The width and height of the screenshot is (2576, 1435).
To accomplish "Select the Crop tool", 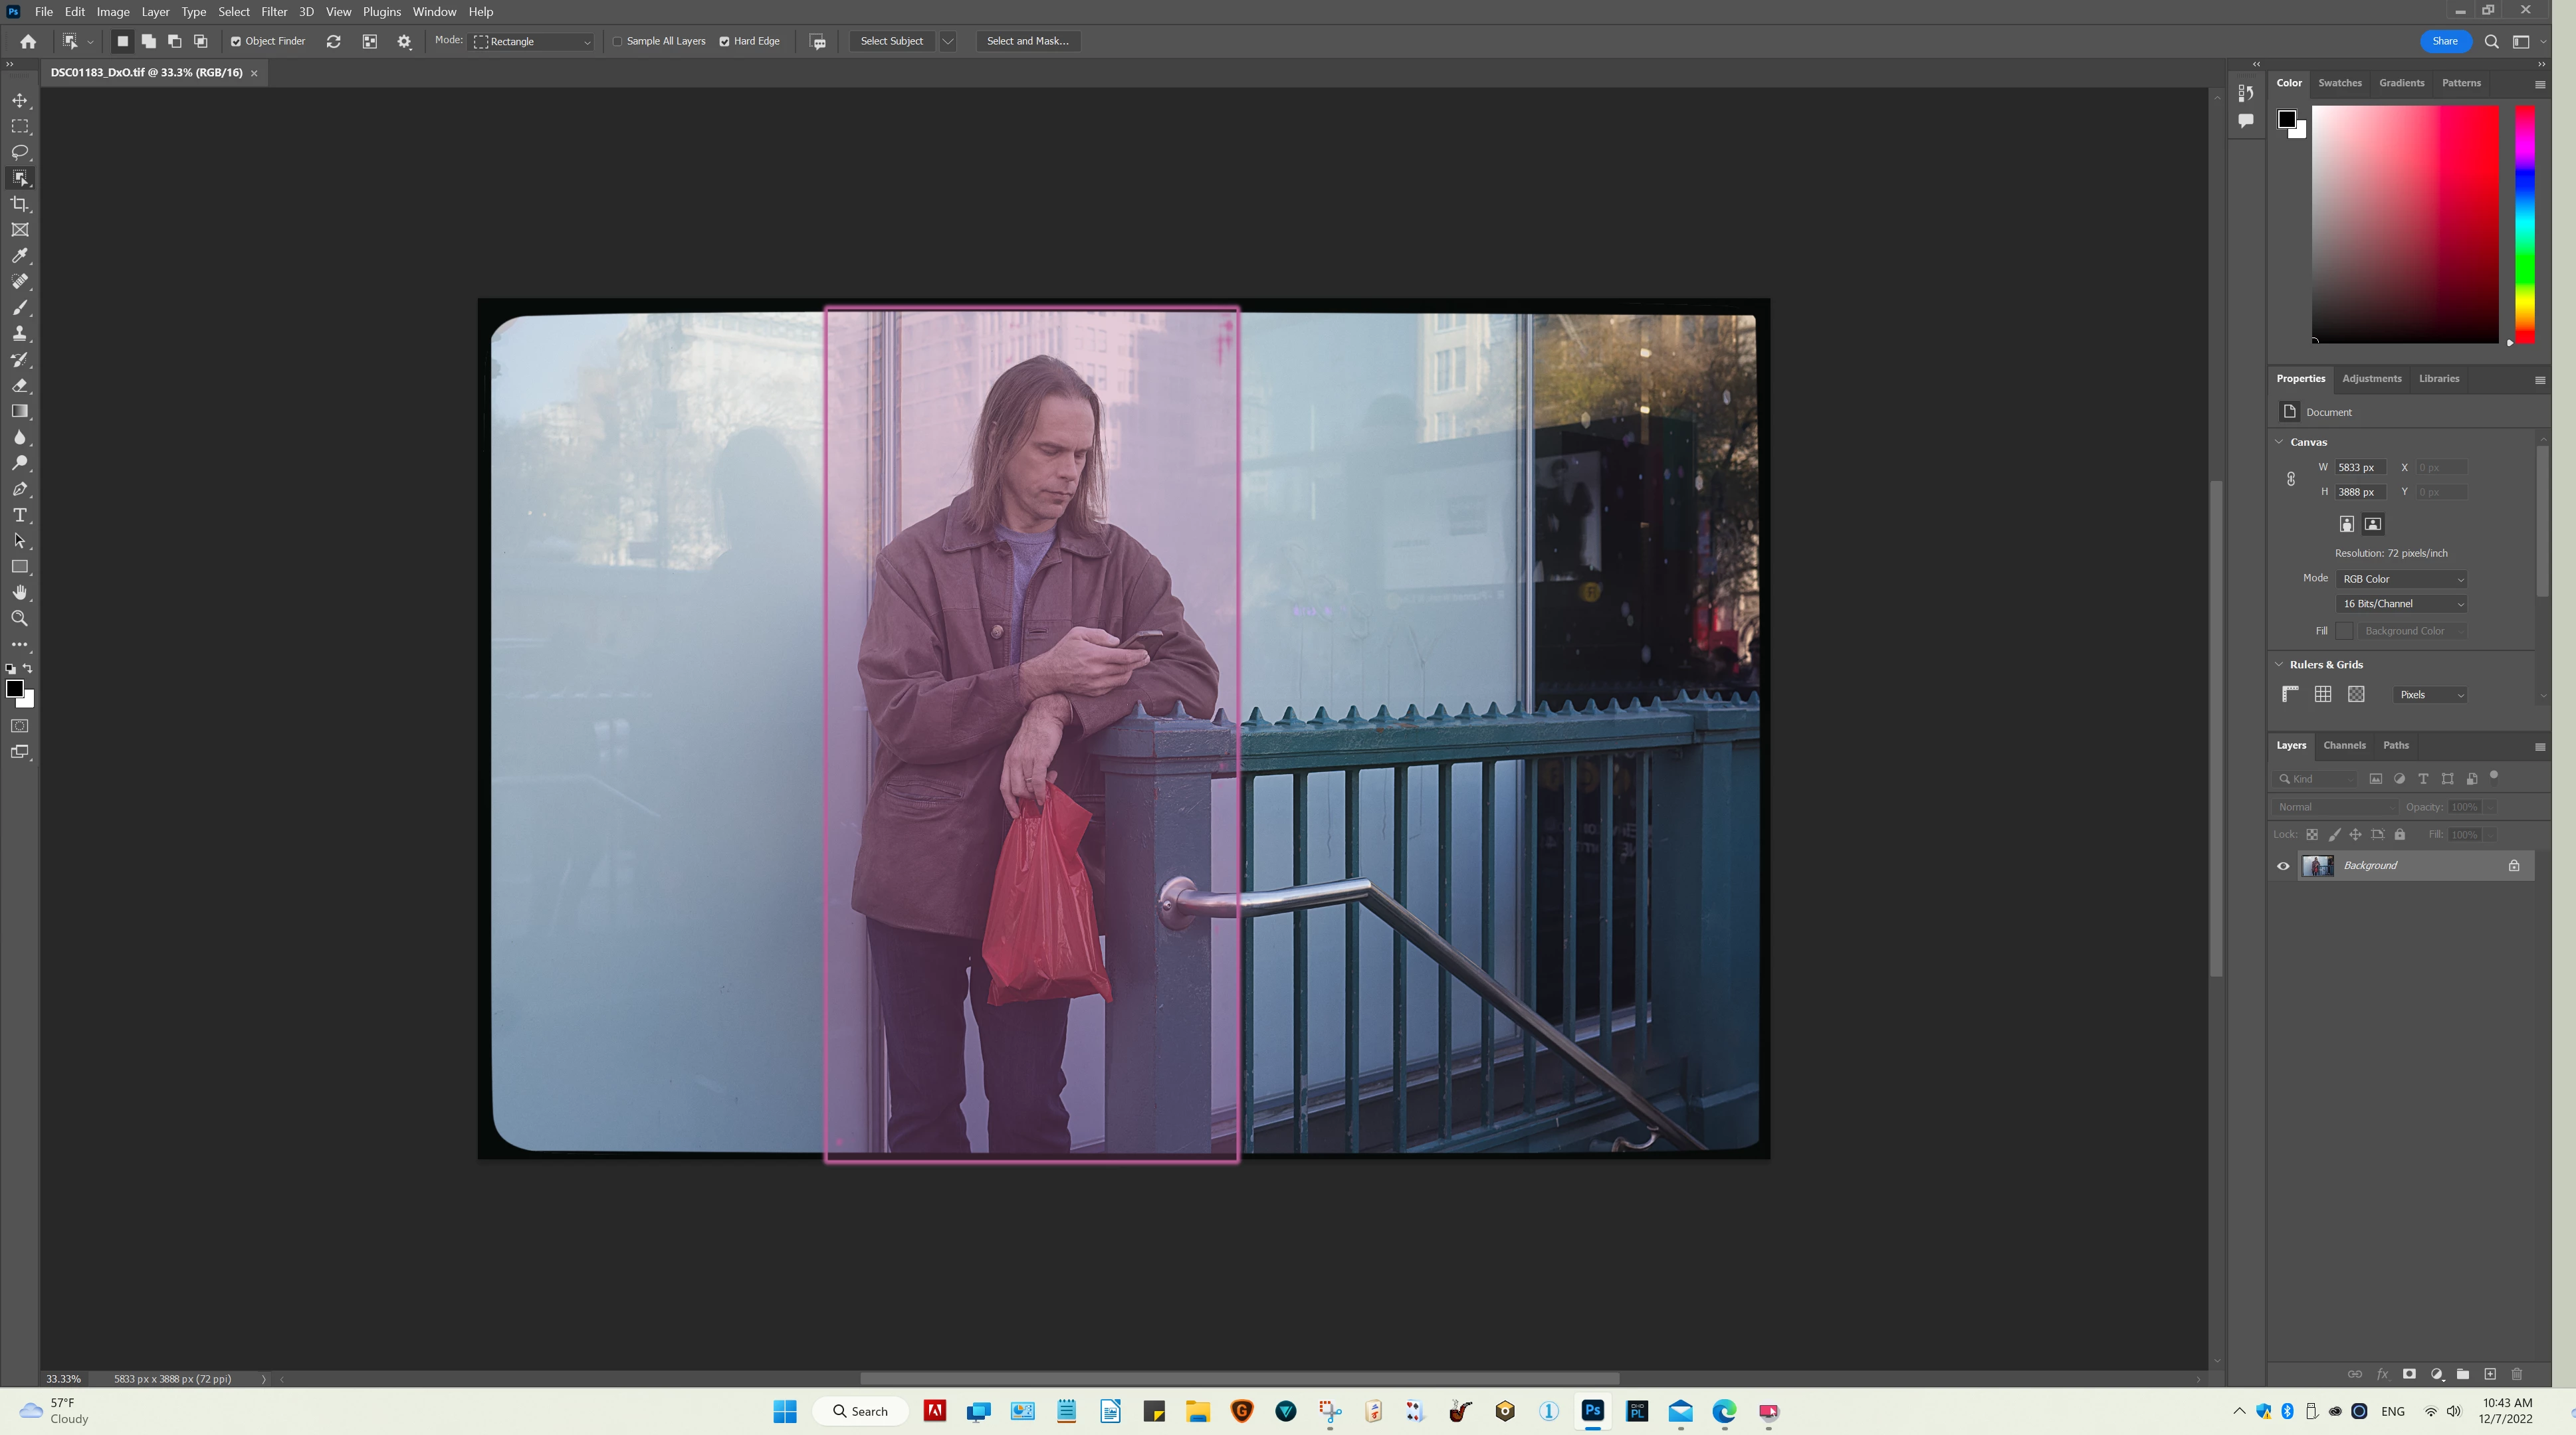I will (19, 204).
